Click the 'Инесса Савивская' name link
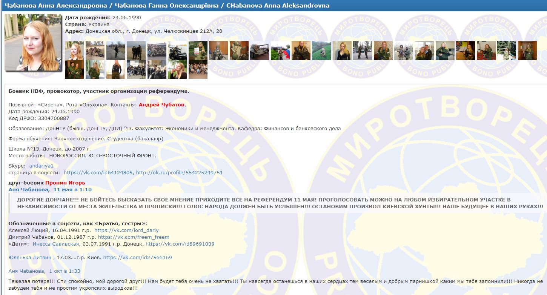 (x=56, y=244)
